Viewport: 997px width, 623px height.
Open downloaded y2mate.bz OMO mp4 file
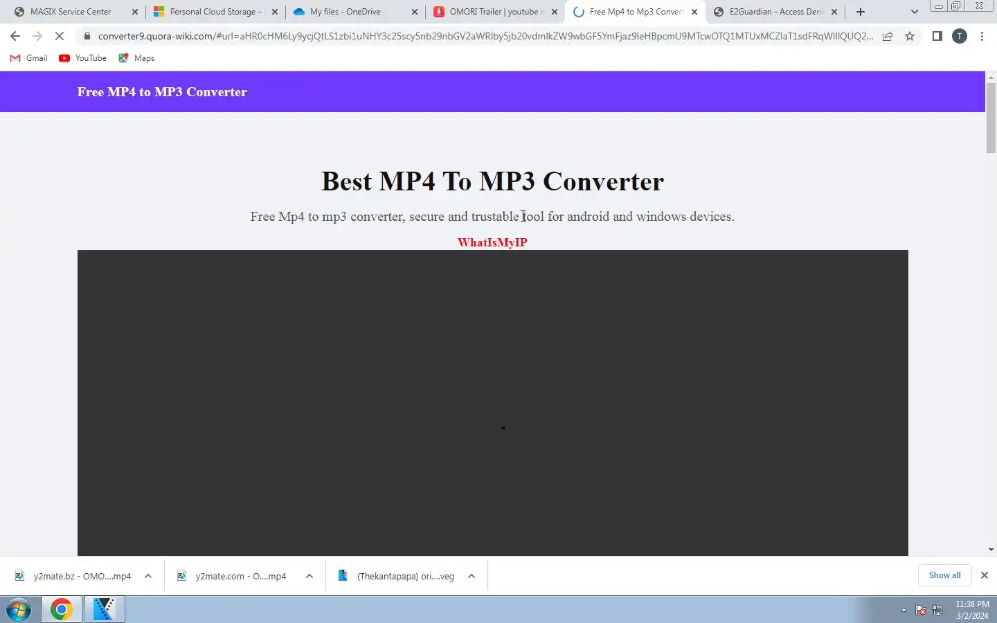73,576
